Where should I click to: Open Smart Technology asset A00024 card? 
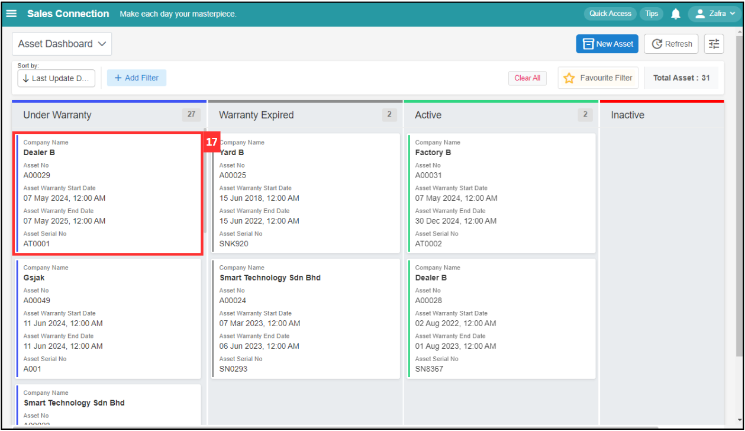click(x=307, y=319)
